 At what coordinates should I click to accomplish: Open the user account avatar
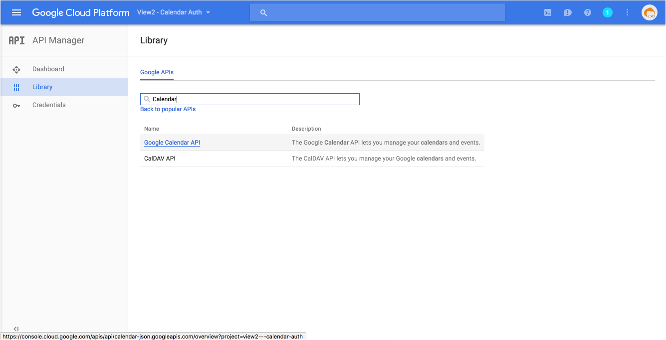pos(650,12)
